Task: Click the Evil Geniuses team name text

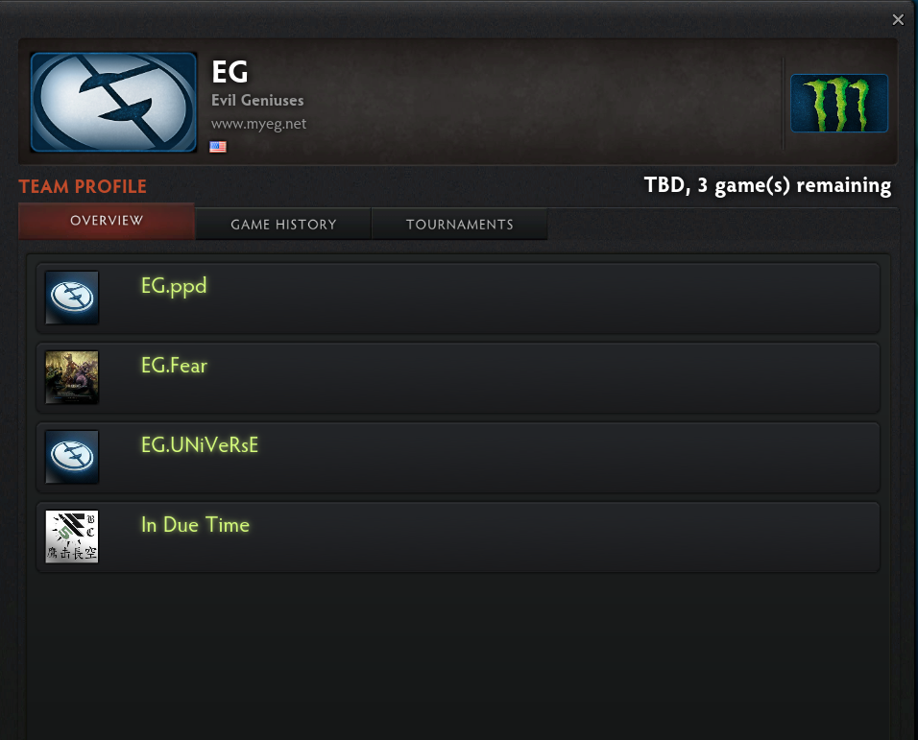Action: [x=257, y=101]
